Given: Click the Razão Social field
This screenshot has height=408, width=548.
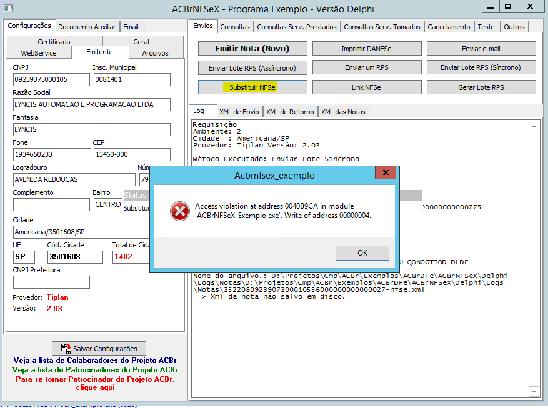Looking at the screenshot, I should (92, 104).
